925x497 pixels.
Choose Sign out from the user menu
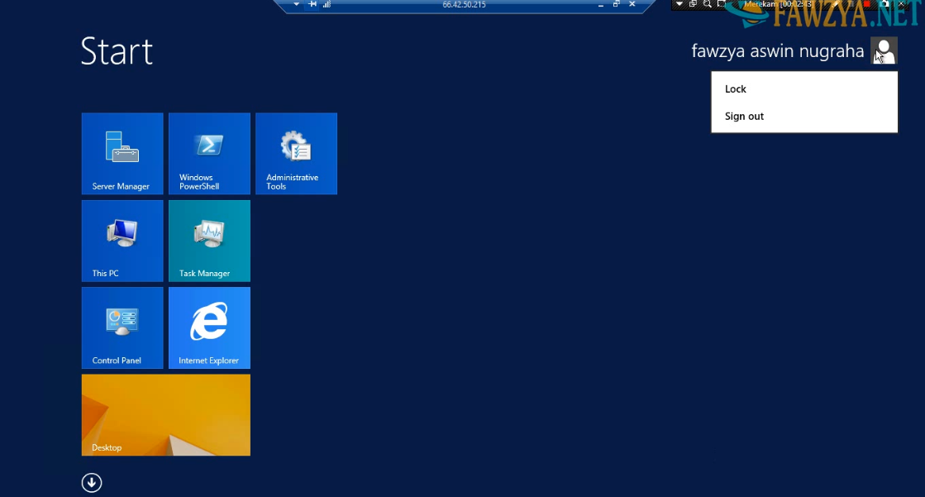pos(744,117)
